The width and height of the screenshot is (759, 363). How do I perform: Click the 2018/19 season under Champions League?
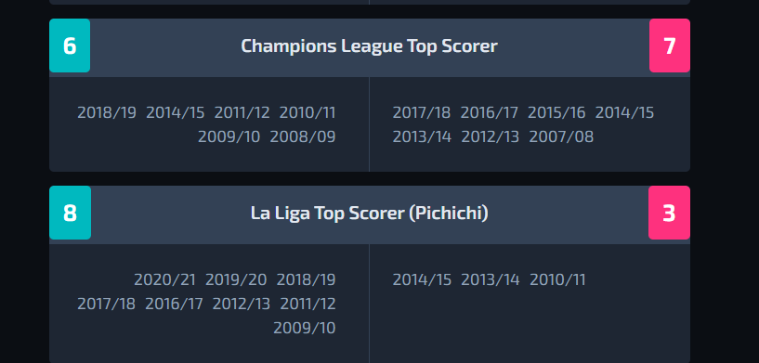click(x=107, y=112)
